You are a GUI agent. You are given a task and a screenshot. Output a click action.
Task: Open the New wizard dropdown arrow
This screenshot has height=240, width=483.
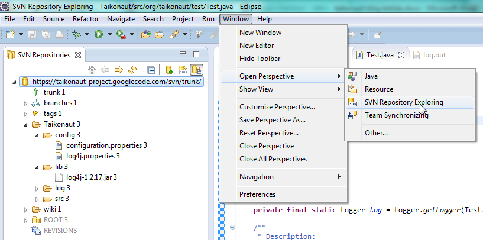coord(21,34)
